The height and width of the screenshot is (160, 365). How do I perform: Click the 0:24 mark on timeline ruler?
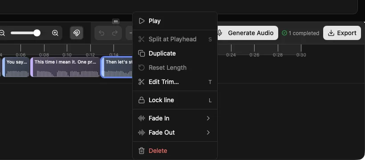click(x=231, y=55)
